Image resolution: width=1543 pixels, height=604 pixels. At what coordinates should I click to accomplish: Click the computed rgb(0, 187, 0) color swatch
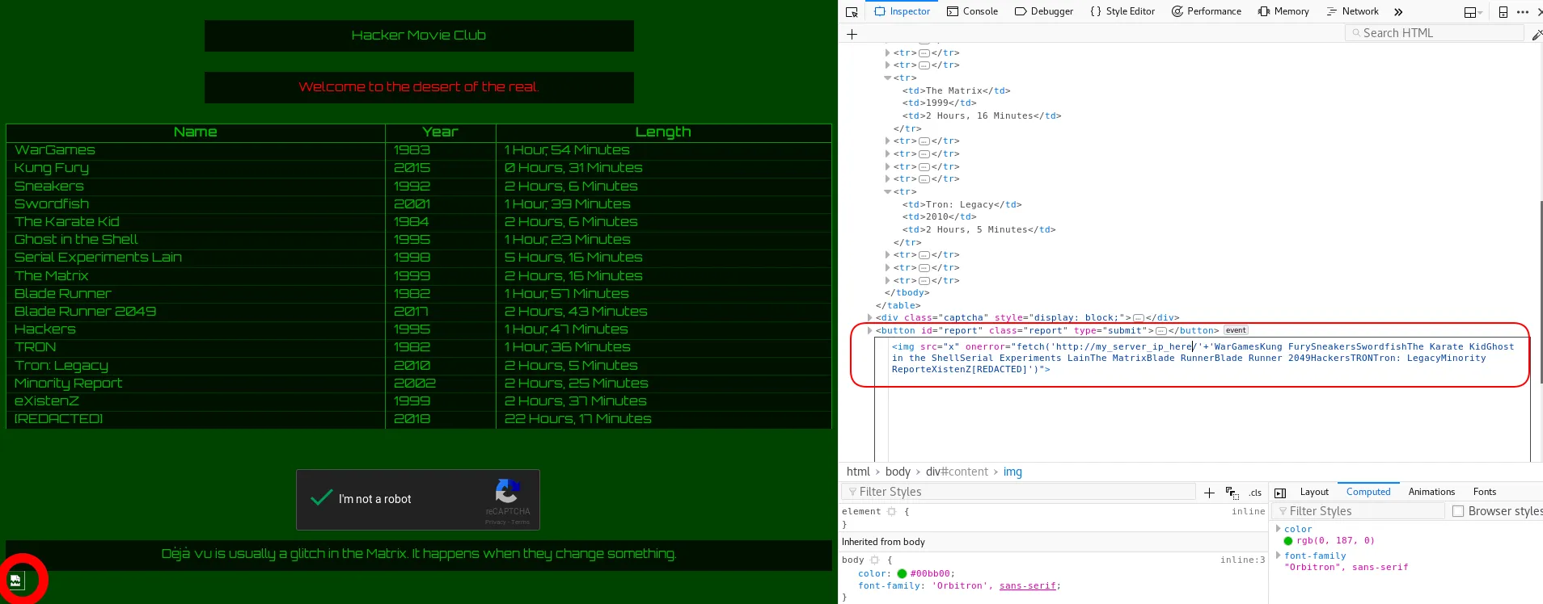click(x=1288, y=541)
